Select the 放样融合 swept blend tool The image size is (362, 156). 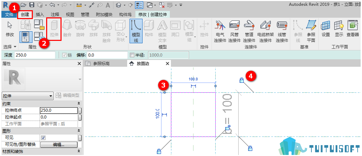(x=107, y=31)
